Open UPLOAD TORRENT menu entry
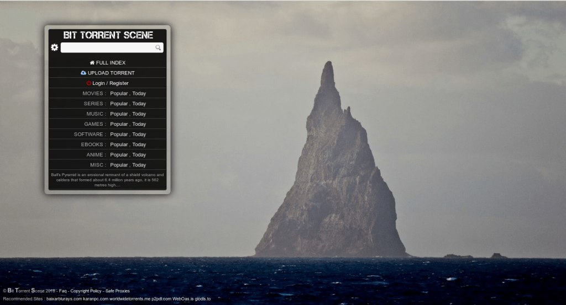The width and height of the screenshot is (566, 305). pyautogui.click(x=111, y=73)
